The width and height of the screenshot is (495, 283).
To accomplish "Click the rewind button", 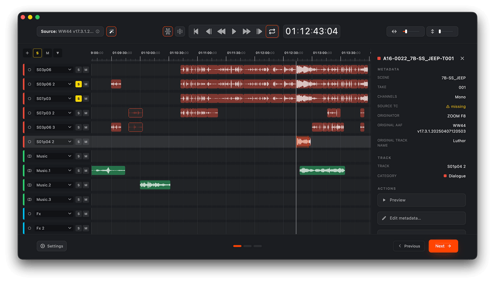I will (x=221, y=31).
